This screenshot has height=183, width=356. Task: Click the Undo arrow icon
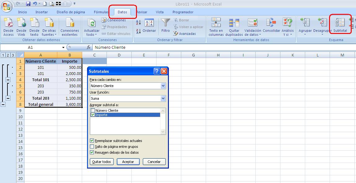[x=35, y=4]
